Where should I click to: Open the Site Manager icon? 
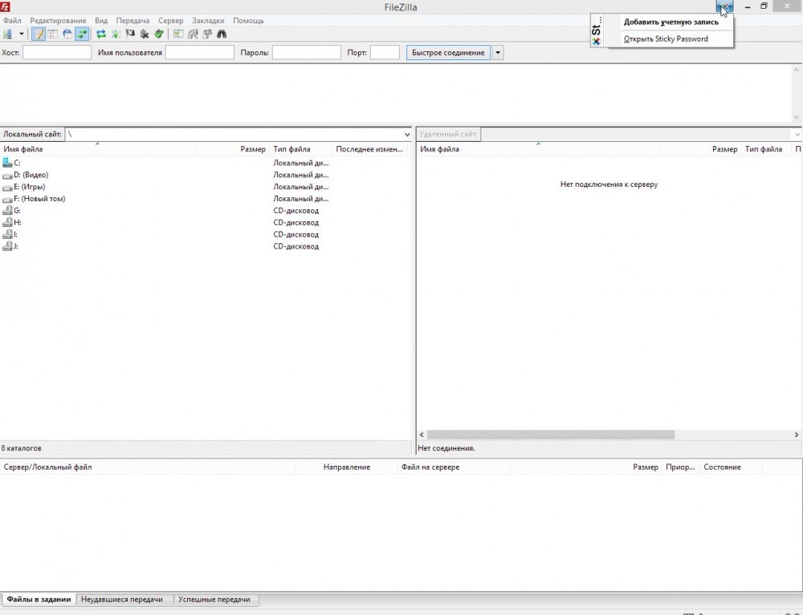click(8, 34)
